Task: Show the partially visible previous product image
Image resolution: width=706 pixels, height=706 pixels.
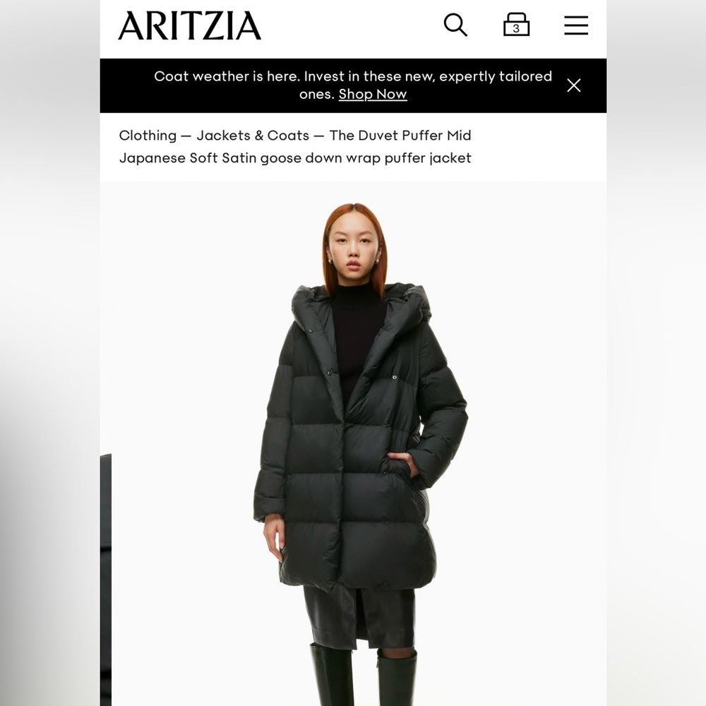Action: click(x=105, y=580)
